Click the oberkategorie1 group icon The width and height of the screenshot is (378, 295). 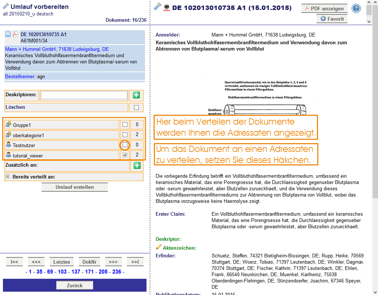point(8,135)
